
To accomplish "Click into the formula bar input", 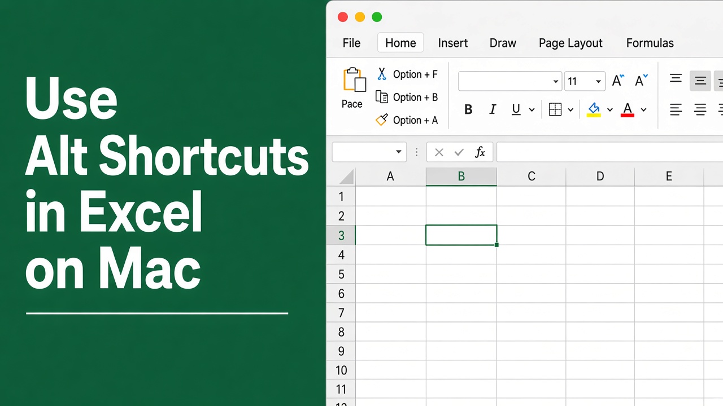I will click(609, 152).
